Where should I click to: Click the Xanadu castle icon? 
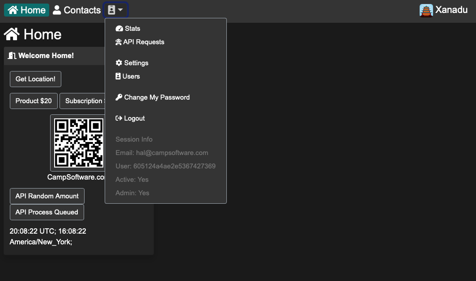coord(425,9)
